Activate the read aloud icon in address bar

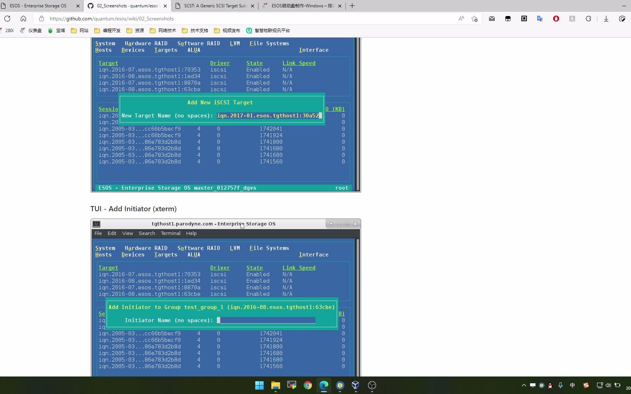point(461,19)
